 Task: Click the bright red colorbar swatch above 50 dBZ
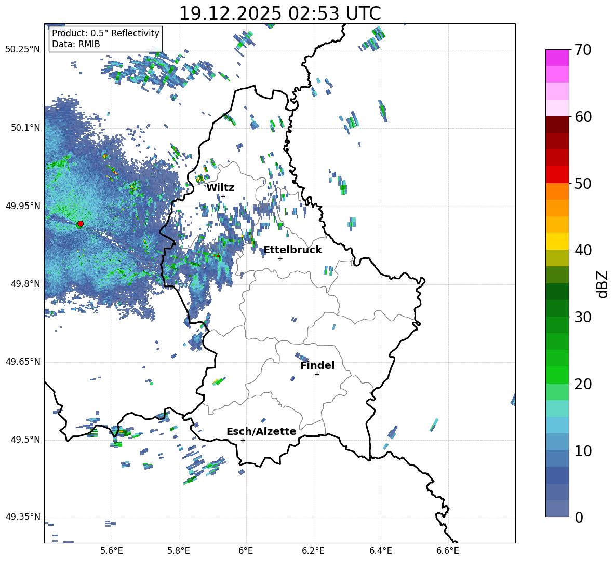[x=557, y=175]
